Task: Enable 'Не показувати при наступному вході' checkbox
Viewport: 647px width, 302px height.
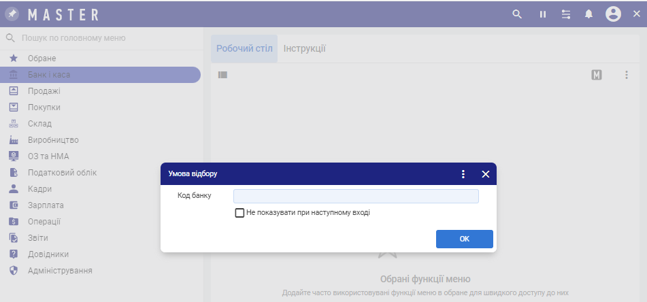Action: (239, 213)
